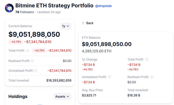Screen dimensions: 174x105
Task: Open the 1y time range dropdown
Action: pos(66,26)
